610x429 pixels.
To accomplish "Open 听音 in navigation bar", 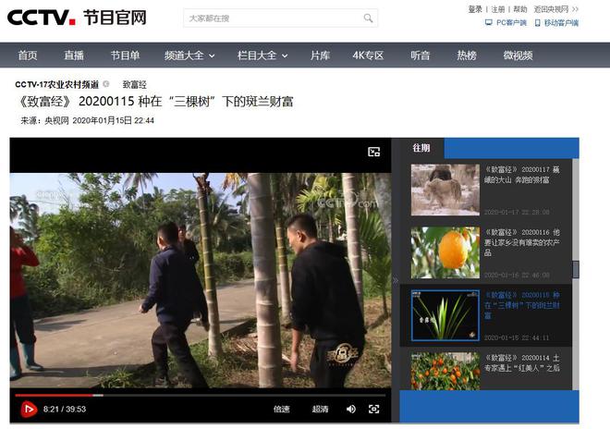I will click(421, 55).
